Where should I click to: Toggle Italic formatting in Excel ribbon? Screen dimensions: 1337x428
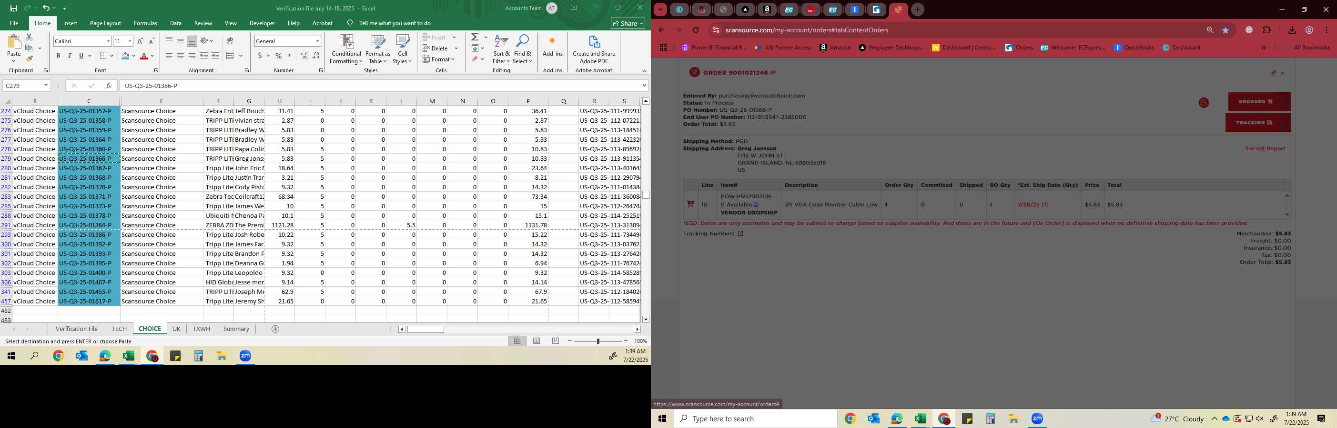point(70,56)
